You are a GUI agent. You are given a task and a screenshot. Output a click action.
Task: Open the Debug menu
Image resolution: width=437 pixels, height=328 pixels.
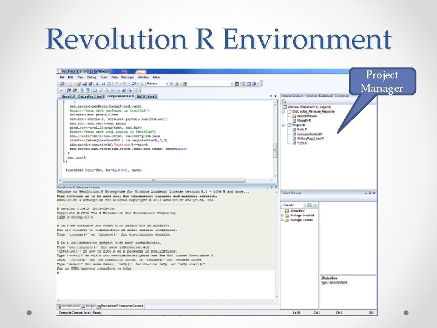[x=92, y=77]
